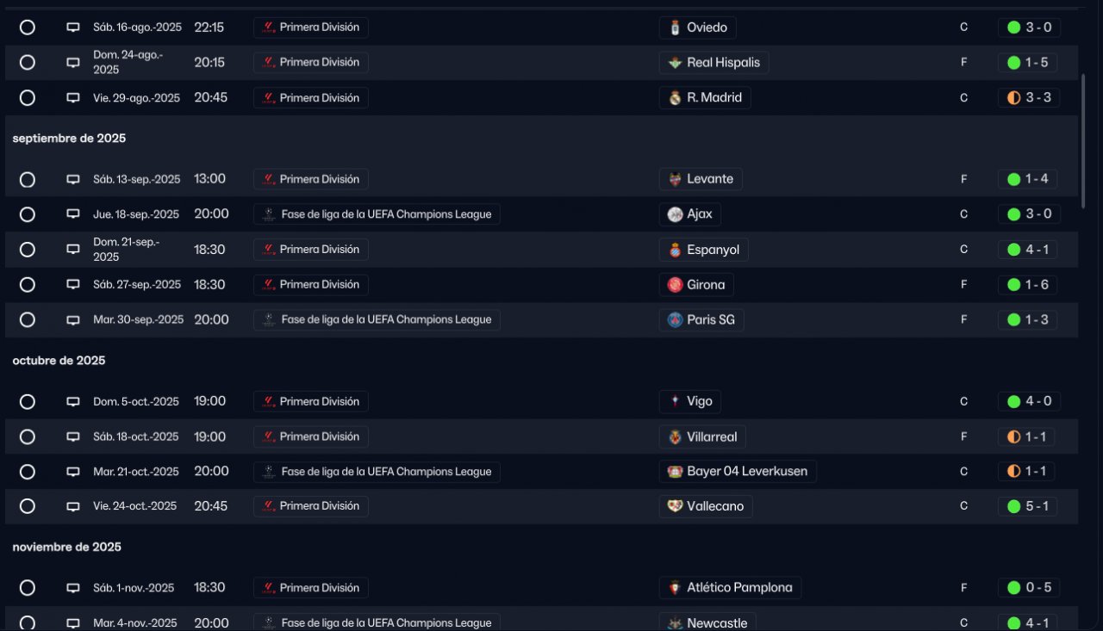This screenshot has height=631, width=1103.
Task: Click the Paris SG club crest icon
Action: tap(675, 320)
